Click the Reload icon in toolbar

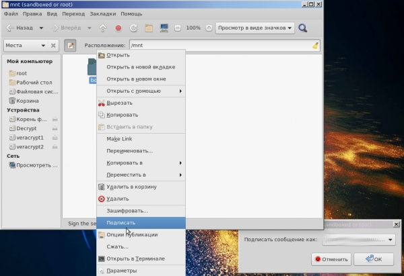133,28
